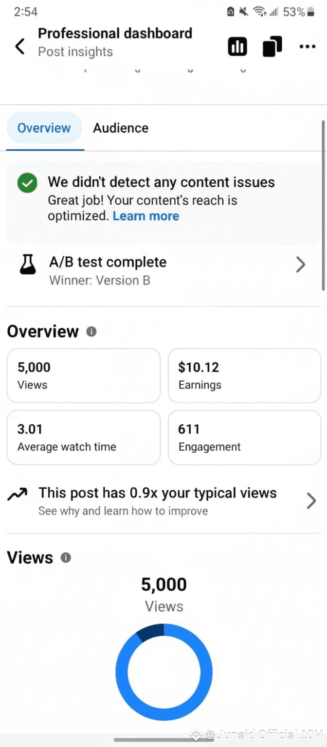Tap the back arrow icon
This screenshot has height=747, width=327.
19,47
